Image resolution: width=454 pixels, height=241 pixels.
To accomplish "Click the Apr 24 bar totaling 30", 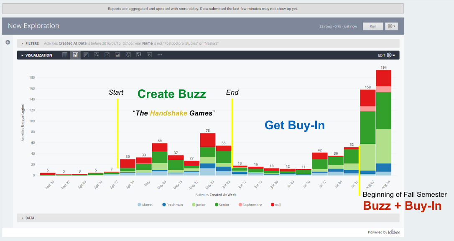I will coord(128,167).
